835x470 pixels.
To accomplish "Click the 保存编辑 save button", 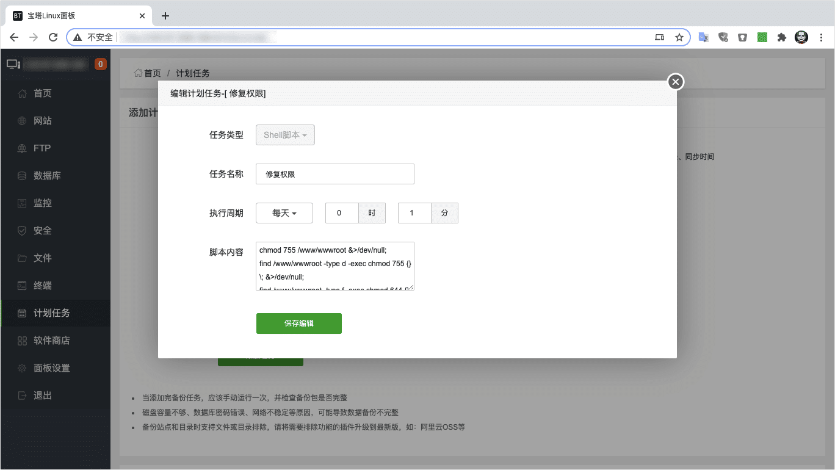I will (299, 324).
